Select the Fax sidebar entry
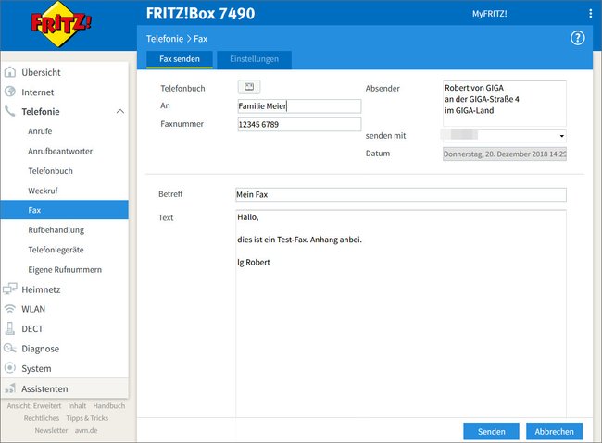 pyautogui.click(x=65, y=210)
